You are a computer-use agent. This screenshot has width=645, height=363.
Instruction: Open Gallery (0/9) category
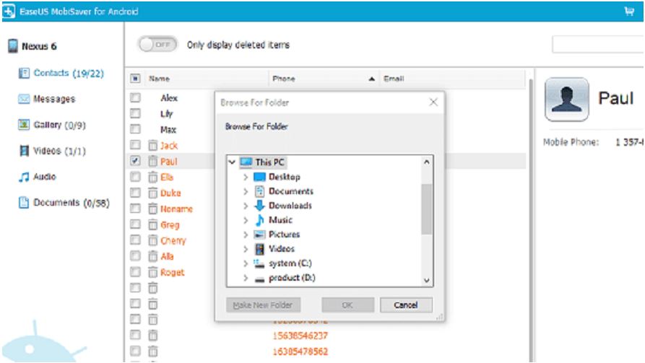[x=59, y=125]
